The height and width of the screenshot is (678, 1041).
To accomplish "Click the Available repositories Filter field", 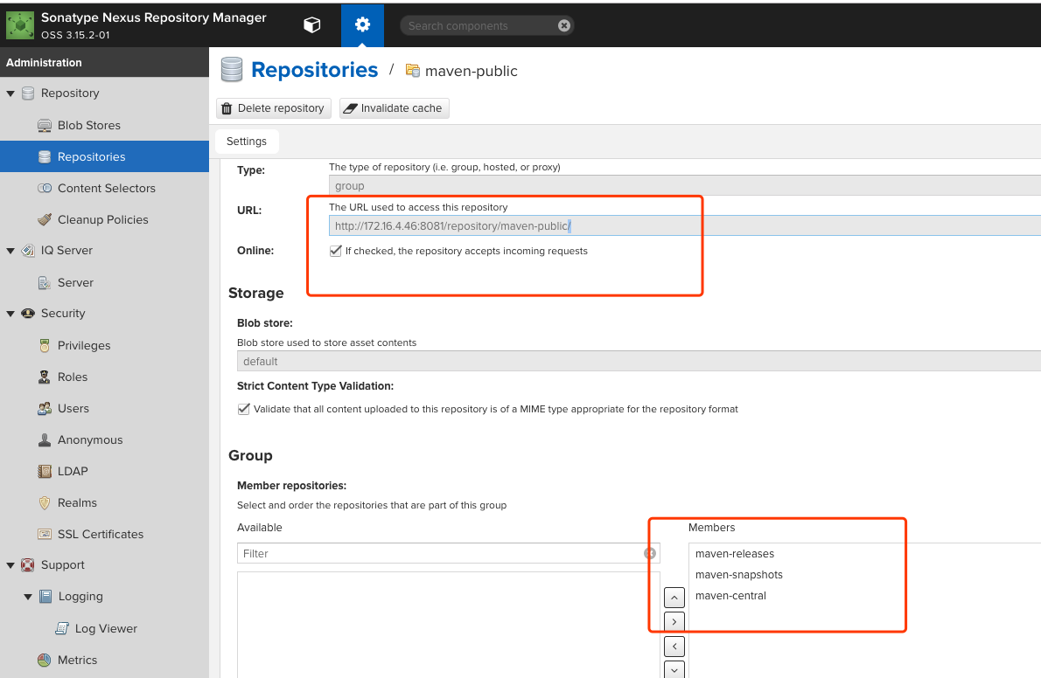I will (x=448, y=553).
